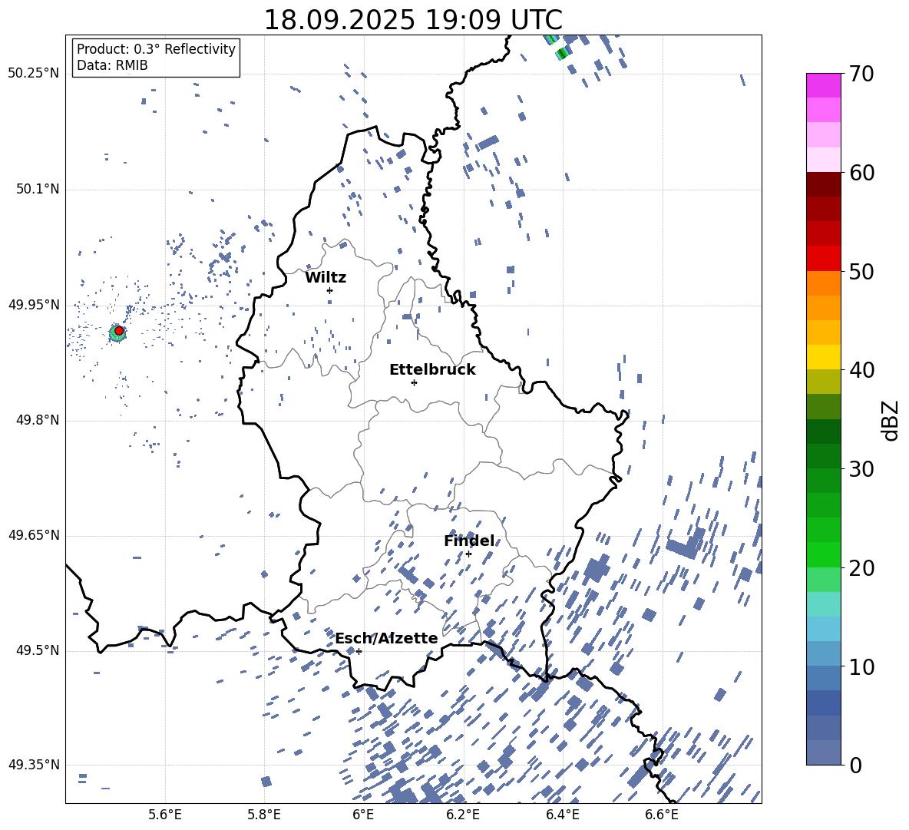Click the Esch/Alzette station cross marker
The image size is (909, 830).
pyautogui.click(x=359, y=651)
